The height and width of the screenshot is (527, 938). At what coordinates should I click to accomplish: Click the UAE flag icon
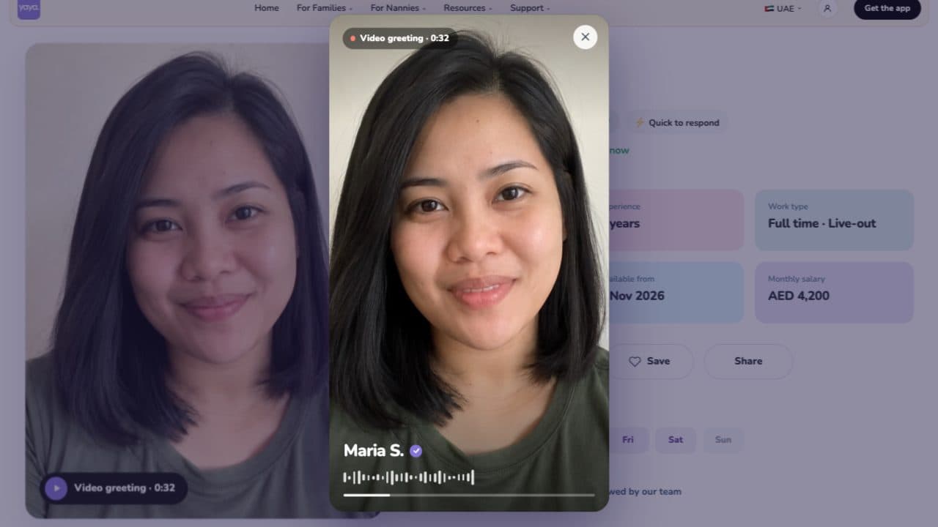(769, 9)
